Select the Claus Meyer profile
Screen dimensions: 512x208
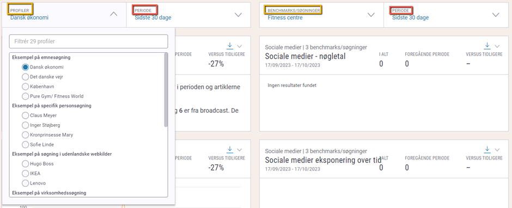[x=25, y=115]
